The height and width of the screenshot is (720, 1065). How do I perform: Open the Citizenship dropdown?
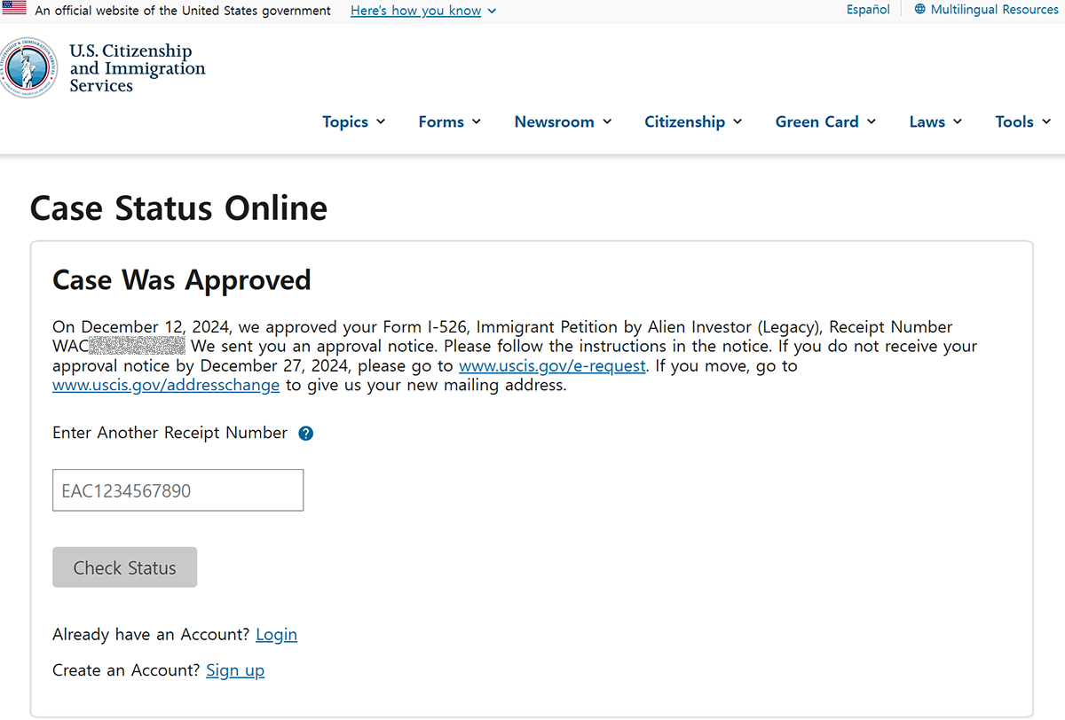click(694, 122)
